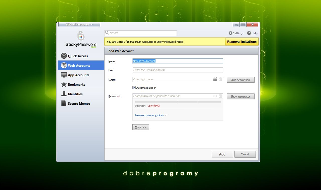The image size is (321, 190).
Task: Click Strength: Low (0%) text
Action: tap(147, 106)
